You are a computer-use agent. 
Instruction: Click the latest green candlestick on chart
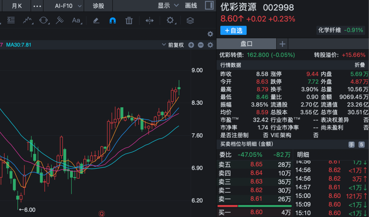coord(179,88)
